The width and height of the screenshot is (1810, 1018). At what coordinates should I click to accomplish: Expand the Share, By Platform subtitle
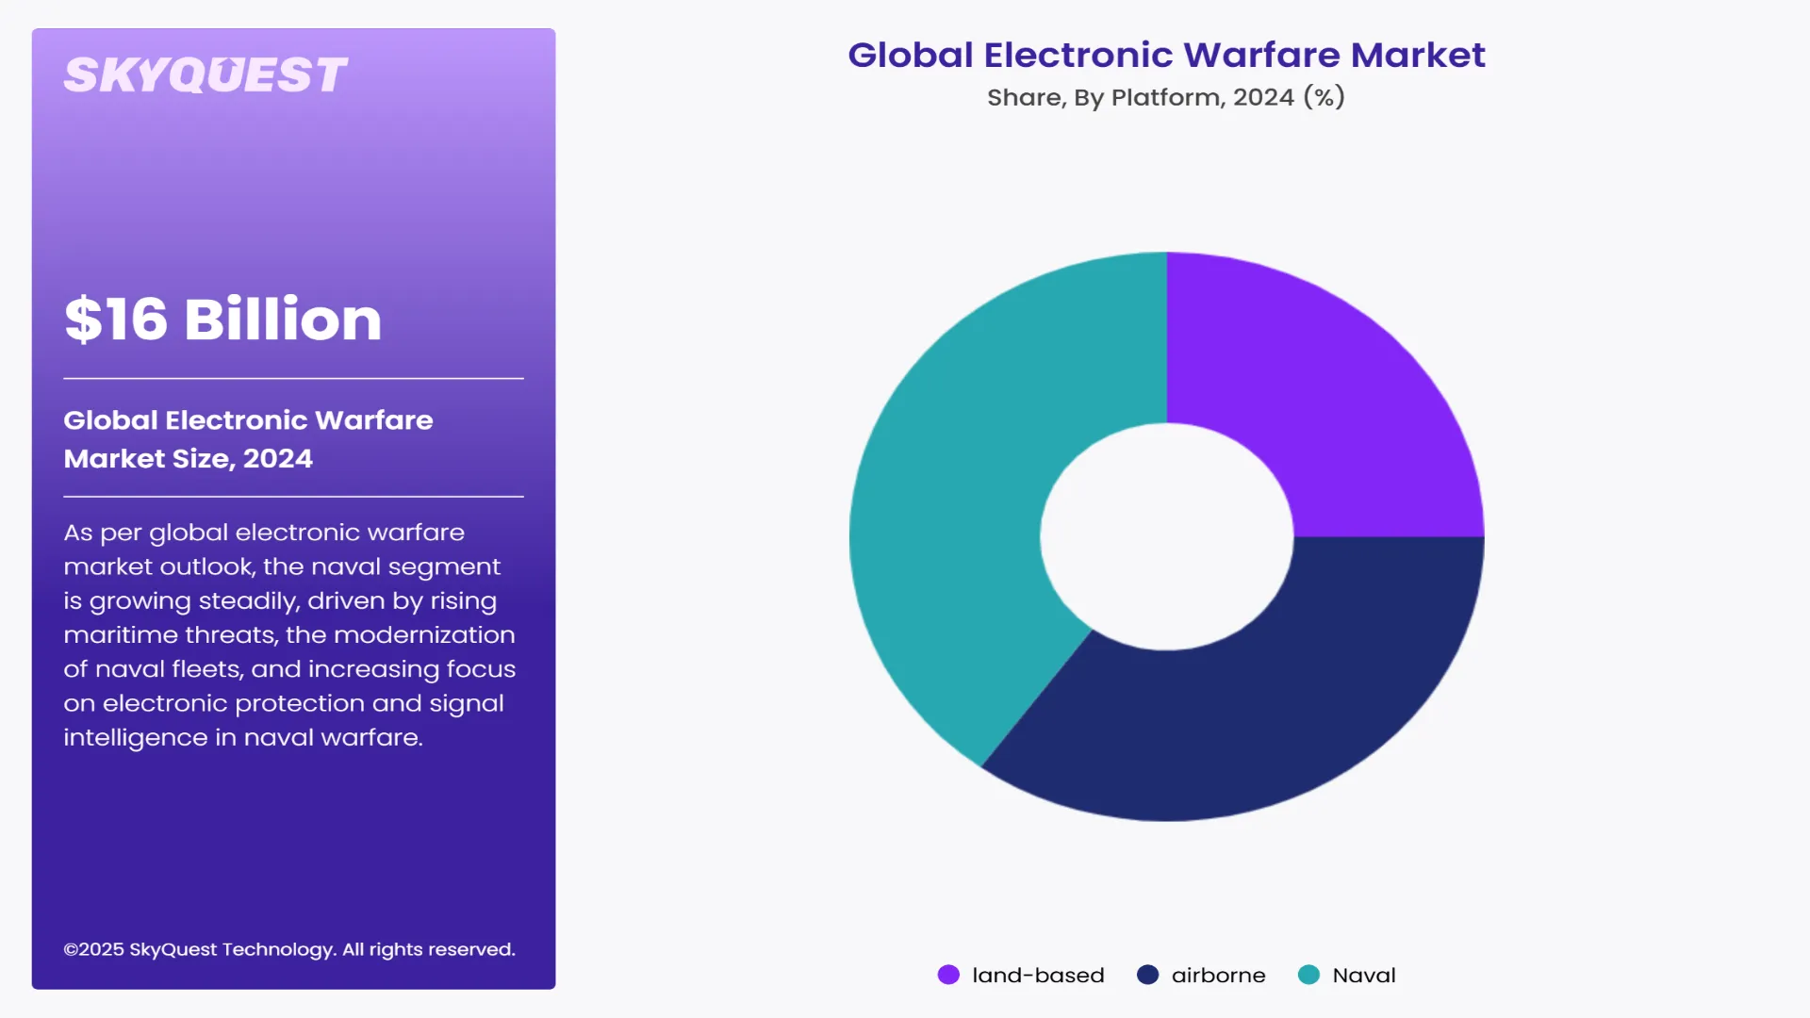pyautogui.click(x=1165, y=95)
